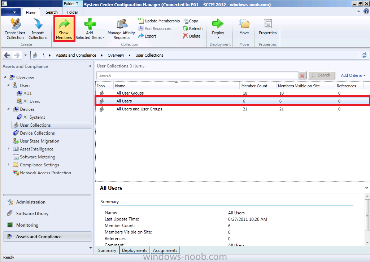Screen dimensions: 370x262
Task: Open the Software Library workspace
Action: click(x=47, y=214)
